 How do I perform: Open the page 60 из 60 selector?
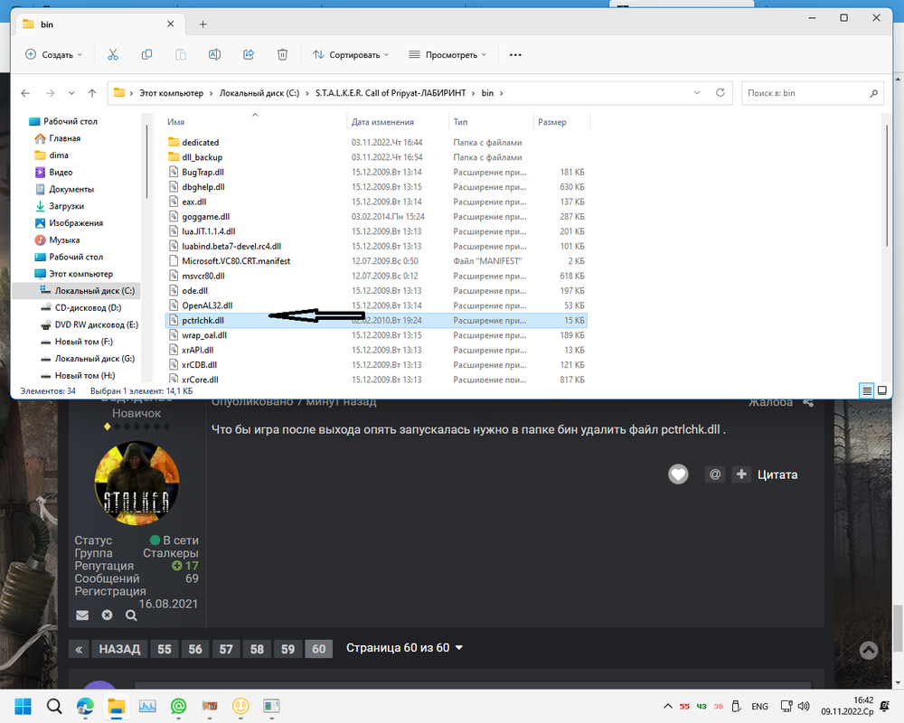point(404,648)
